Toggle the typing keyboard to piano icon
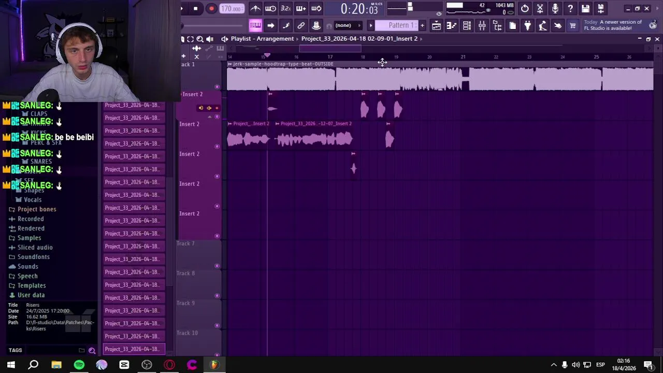This screenshot has width=663, height=373. tap(255, 25)
